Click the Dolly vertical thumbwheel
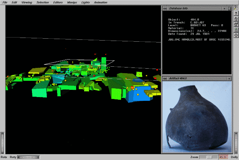This screenshot has width=239, height=160. (x=236, y=142)
